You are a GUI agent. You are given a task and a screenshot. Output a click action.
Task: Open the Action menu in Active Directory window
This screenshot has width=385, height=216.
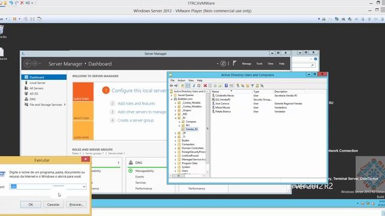pos(182,80)
